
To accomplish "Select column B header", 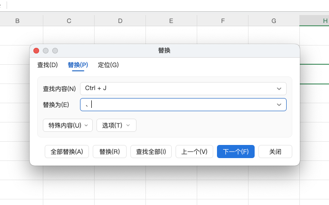I will [x=17, y=21].
